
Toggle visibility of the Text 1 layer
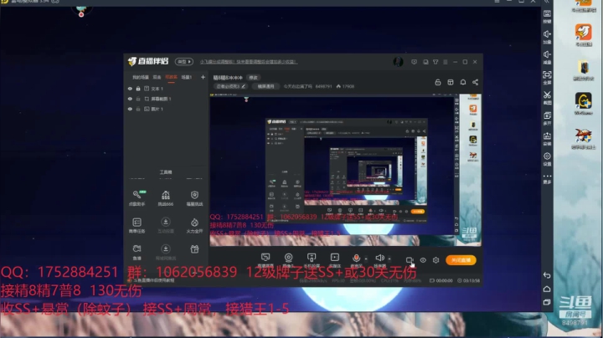coord(130,89)
